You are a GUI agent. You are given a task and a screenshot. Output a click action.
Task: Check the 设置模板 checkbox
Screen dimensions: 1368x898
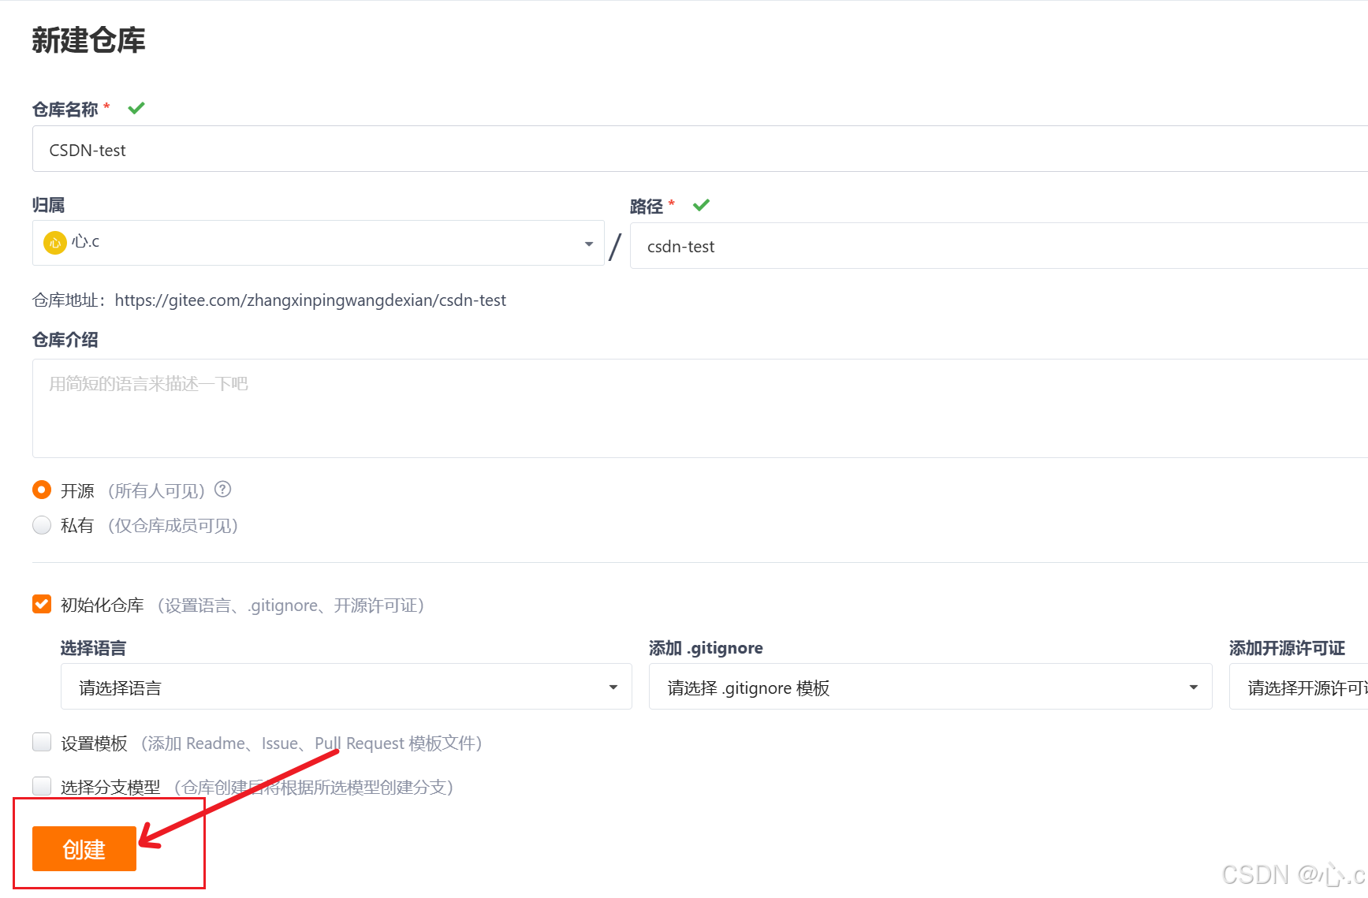[x=42, y=742]
